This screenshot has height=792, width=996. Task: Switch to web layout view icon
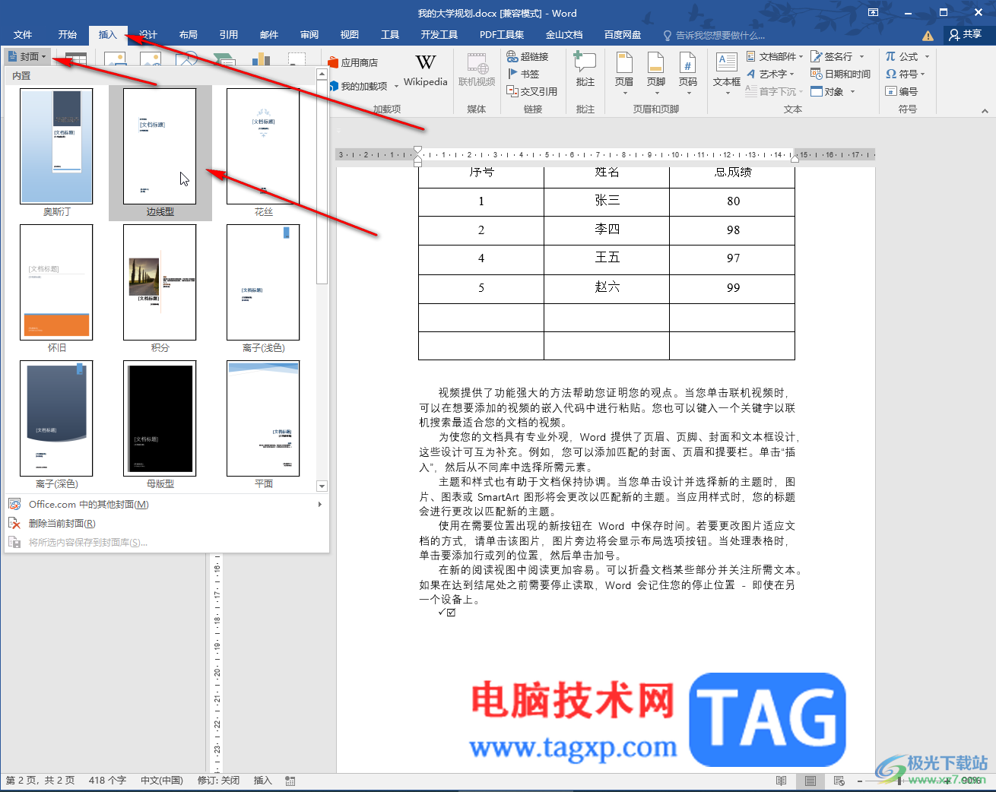click(x=839, y=781)
